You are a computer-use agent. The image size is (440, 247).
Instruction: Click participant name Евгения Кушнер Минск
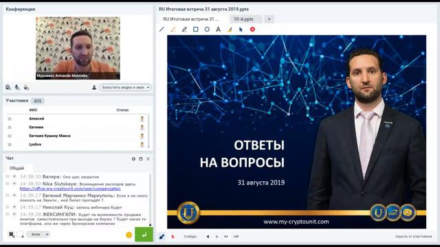[x=49, y=136]
